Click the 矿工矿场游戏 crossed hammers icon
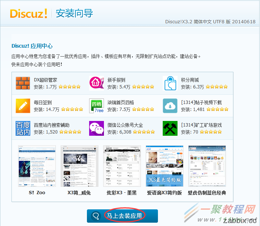 (170, 128)
